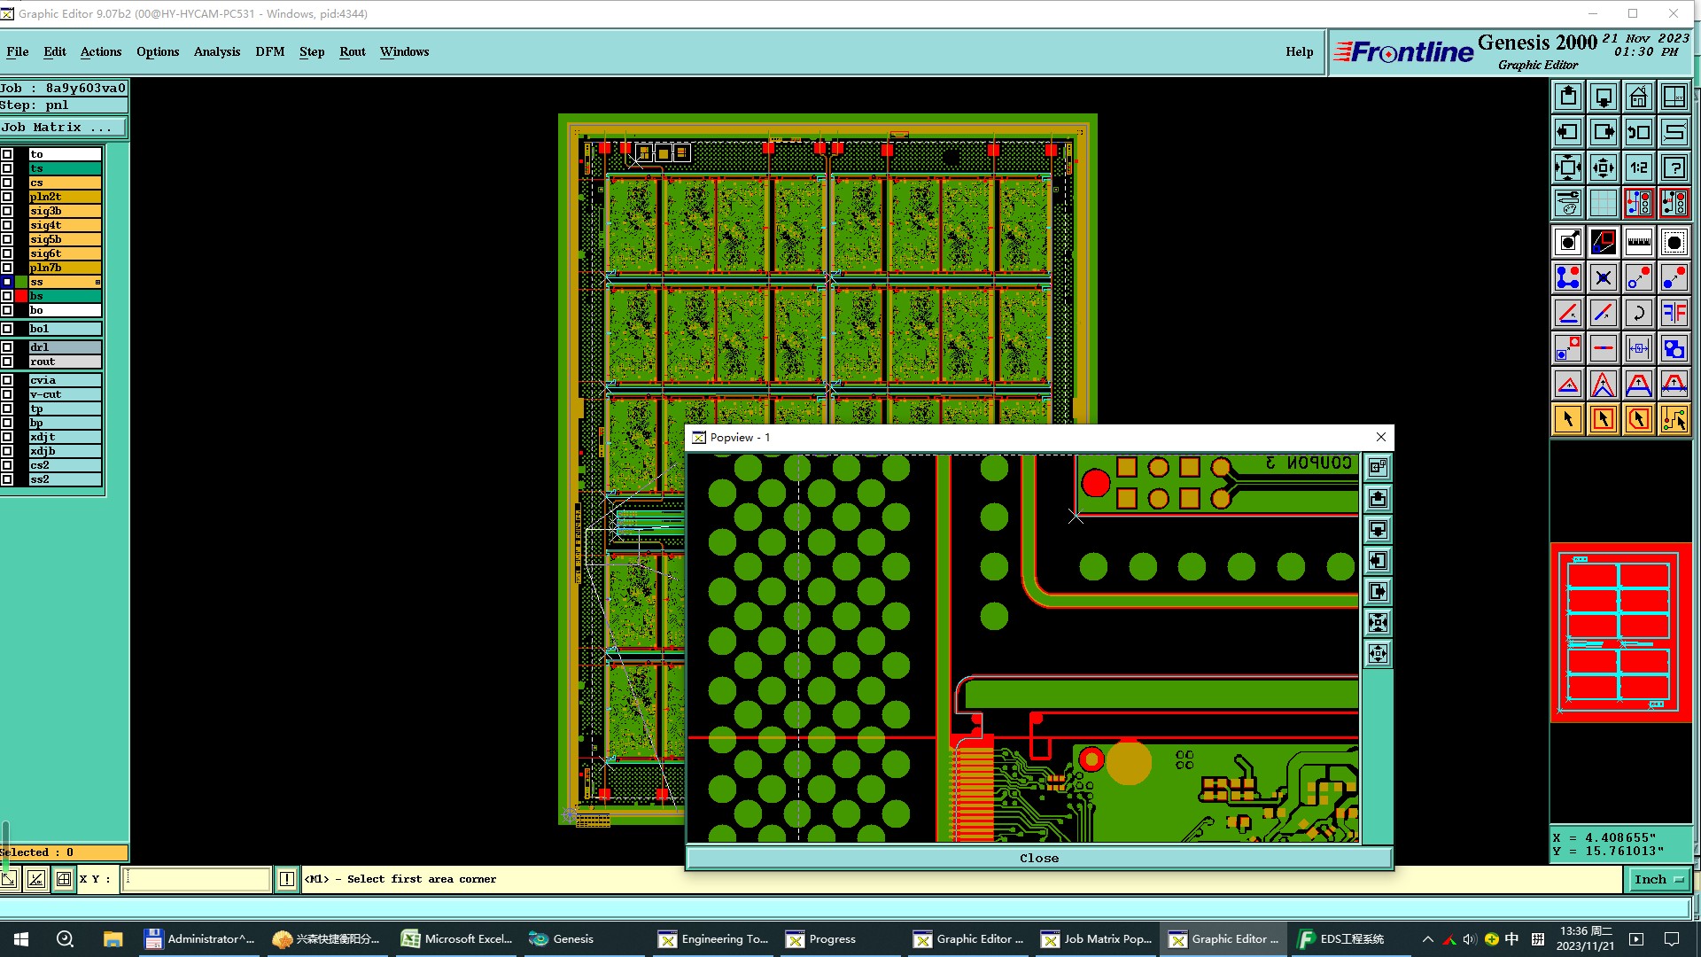The height and width of the screenshot is (957, 1701).
Task: Toggle the 'bs' layer checkbox
Action: coord(7,296)
